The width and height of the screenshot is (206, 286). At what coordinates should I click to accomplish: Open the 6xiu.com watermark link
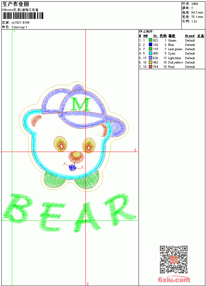tap(174, 279)
